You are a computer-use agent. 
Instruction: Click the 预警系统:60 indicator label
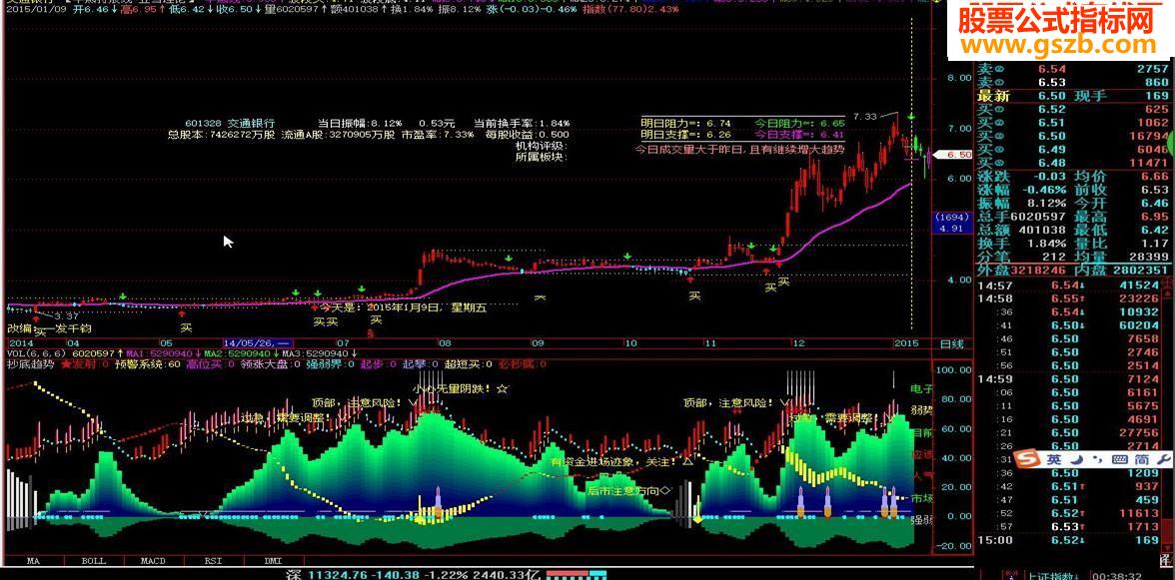click(x=148, y=364)
